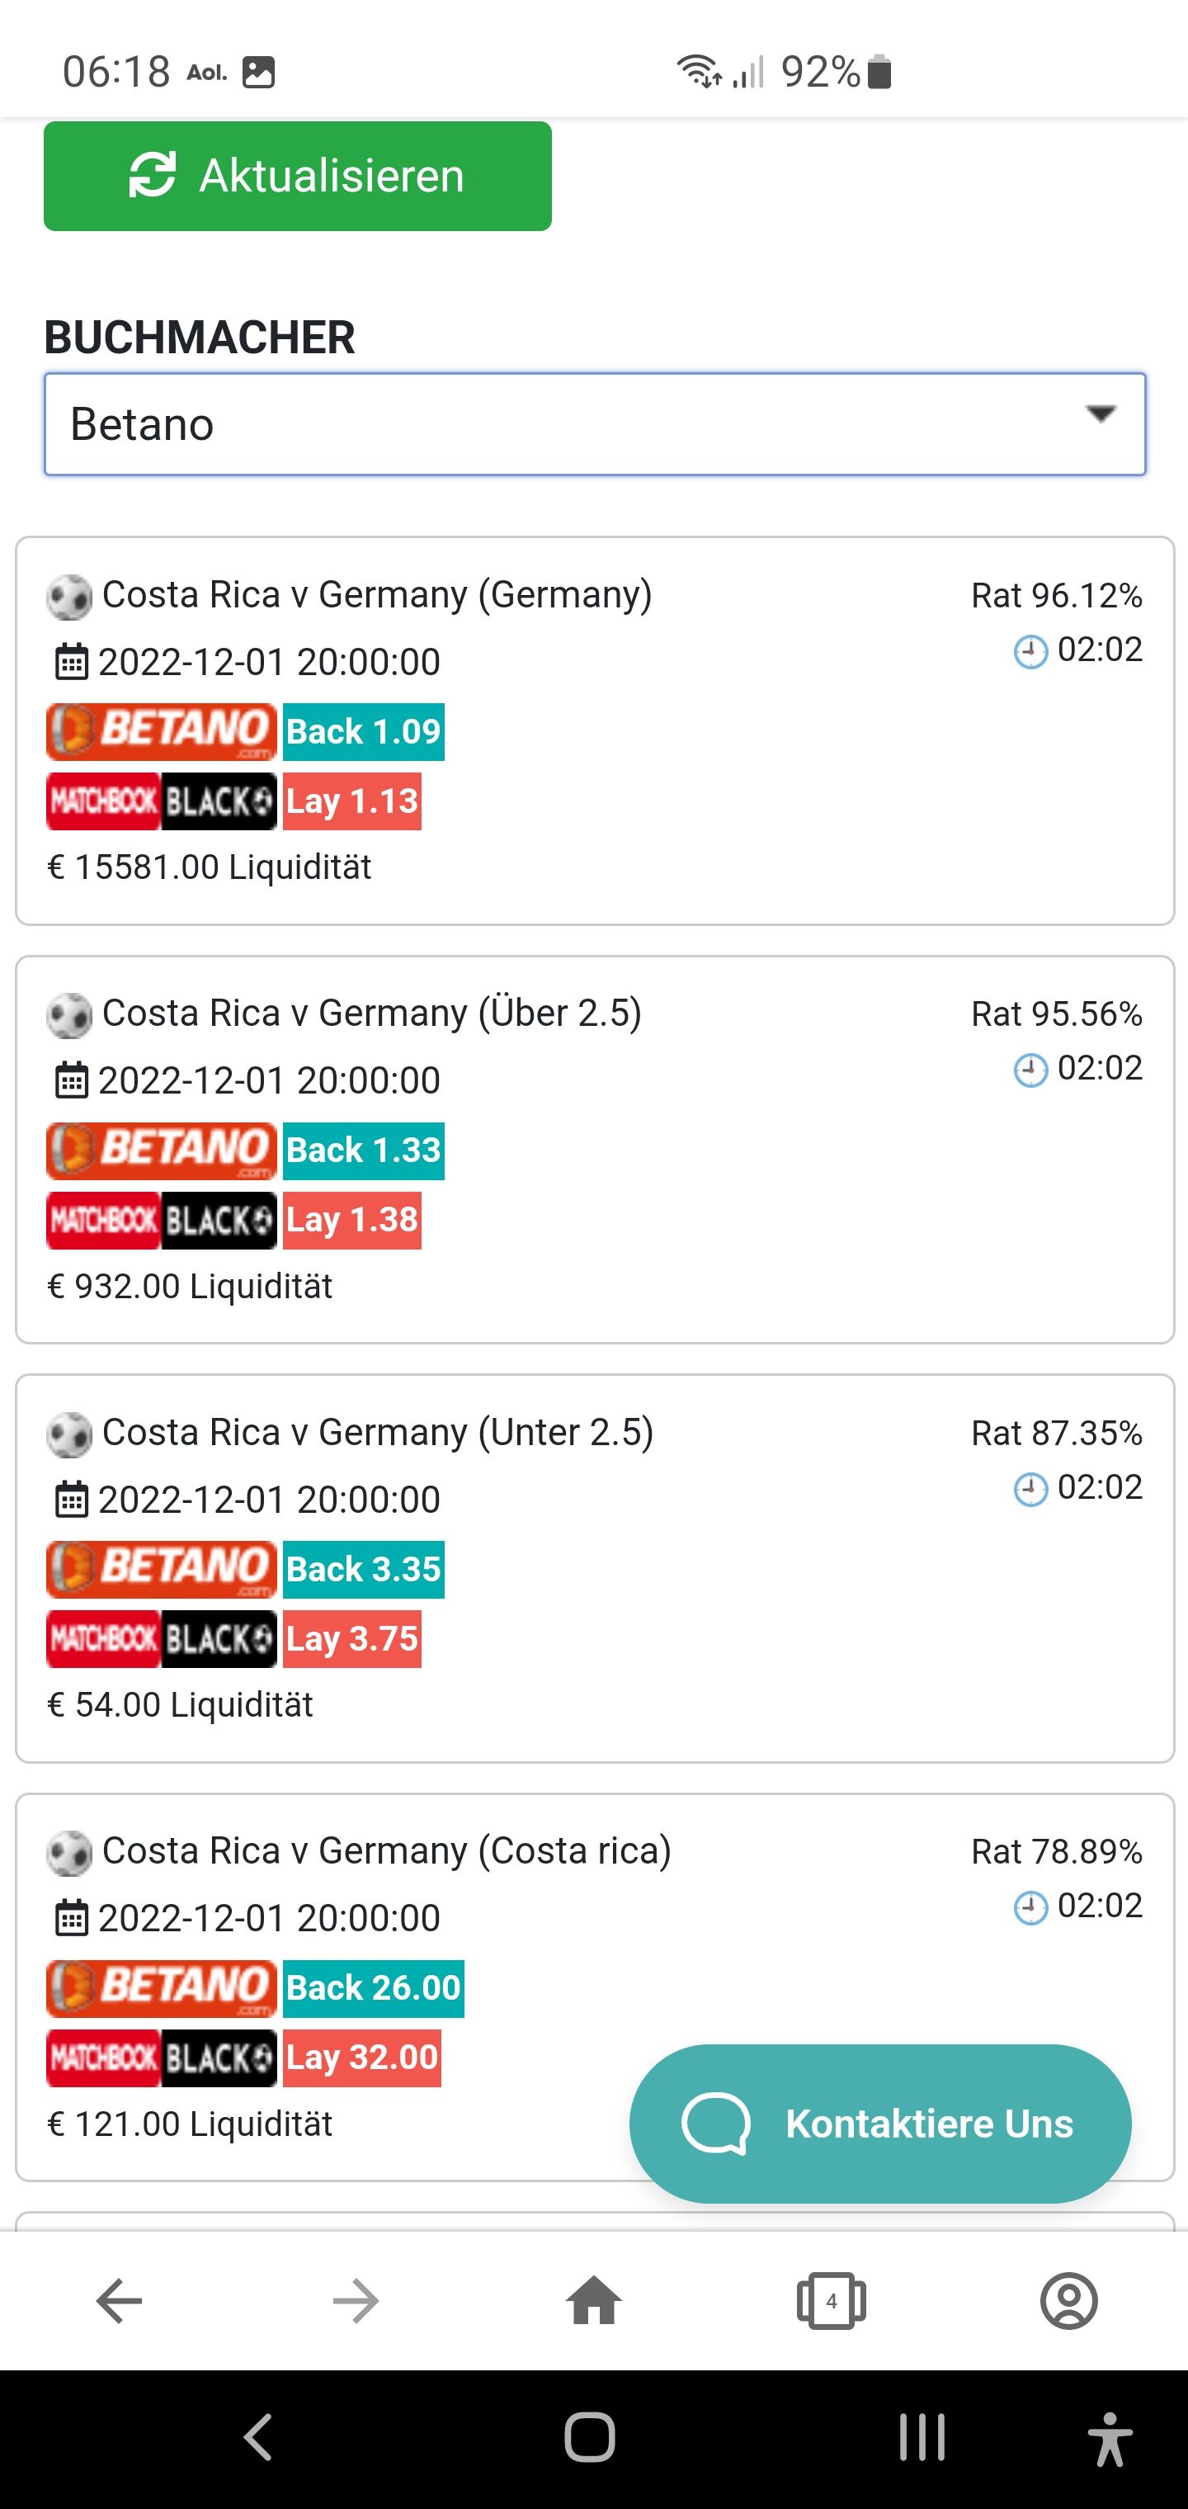
Task: Select Back 3.35 odds for Unter 2.5
Action: pos(364,1569)
